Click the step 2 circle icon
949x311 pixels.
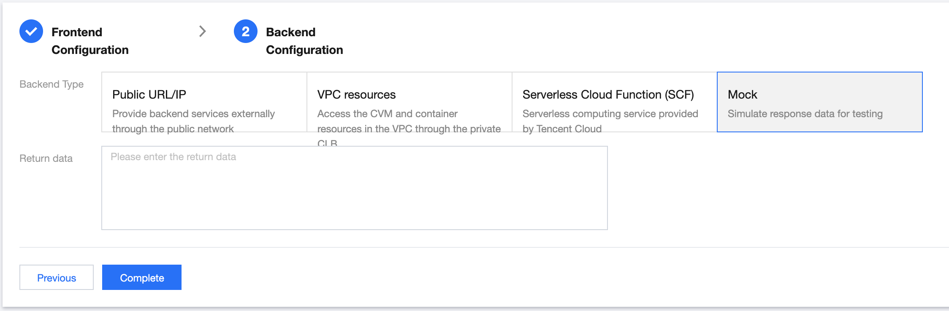pyautogui.click(x=246, y=31)
